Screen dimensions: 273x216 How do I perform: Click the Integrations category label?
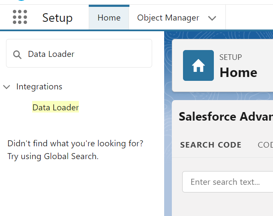[39, 87]
